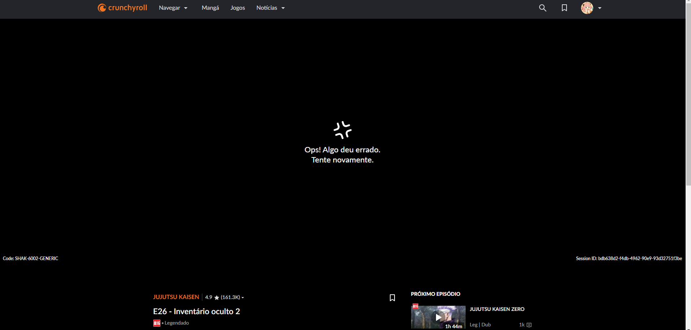Open the JUJUTSU KAISEN series link

176,297
